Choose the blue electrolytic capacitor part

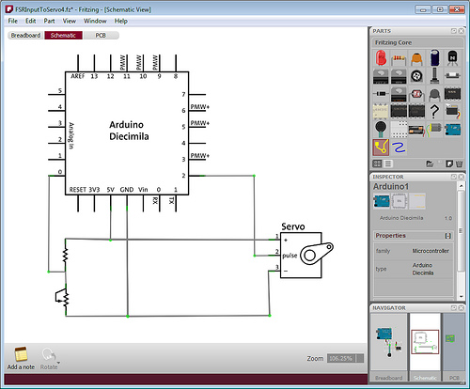434,57
